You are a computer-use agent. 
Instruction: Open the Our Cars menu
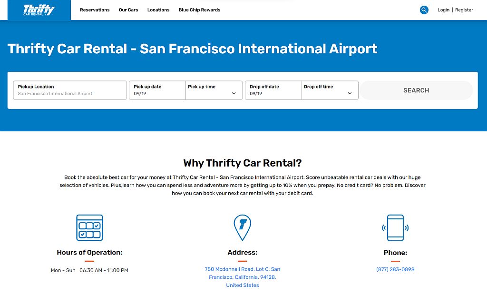coord(128,10)
